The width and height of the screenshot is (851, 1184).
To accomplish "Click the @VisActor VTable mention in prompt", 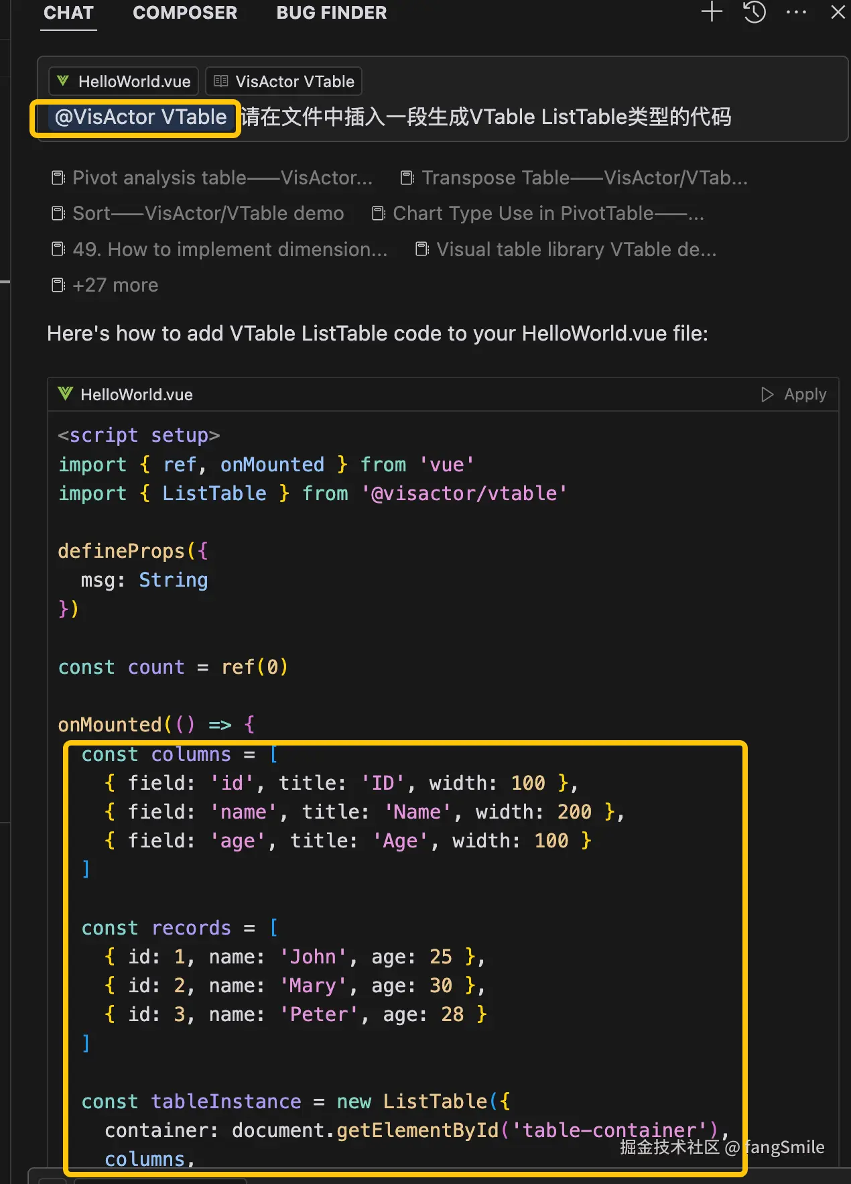I will pos(141,117).
